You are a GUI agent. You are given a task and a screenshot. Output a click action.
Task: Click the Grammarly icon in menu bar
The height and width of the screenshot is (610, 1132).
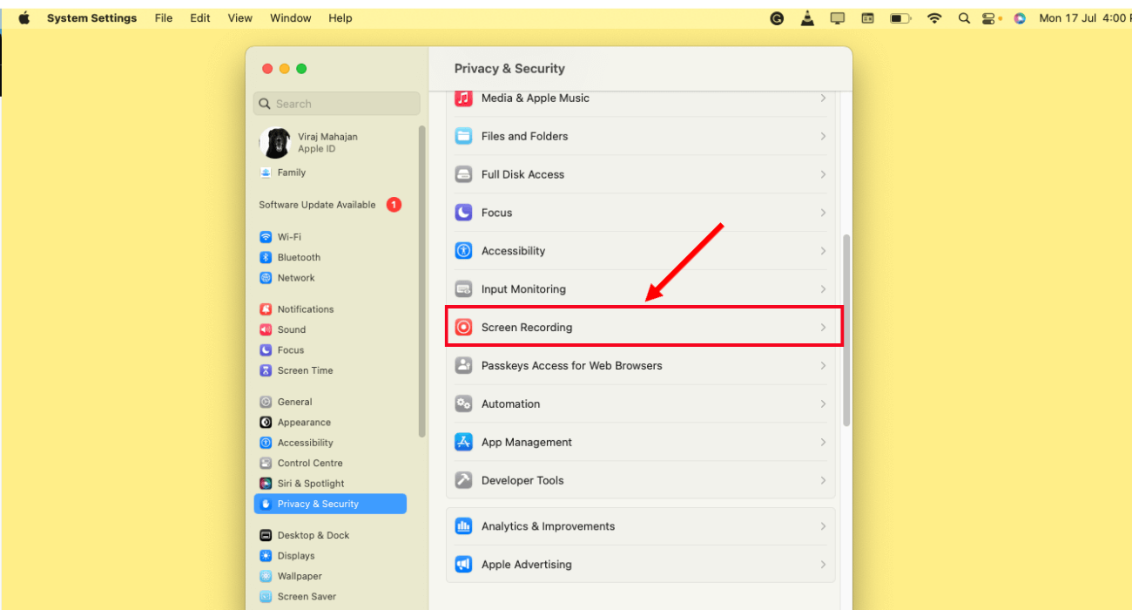777,17
